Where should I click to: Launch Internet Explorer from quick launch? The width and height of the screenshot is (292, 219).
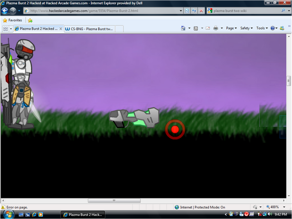(x=34, y=215)
